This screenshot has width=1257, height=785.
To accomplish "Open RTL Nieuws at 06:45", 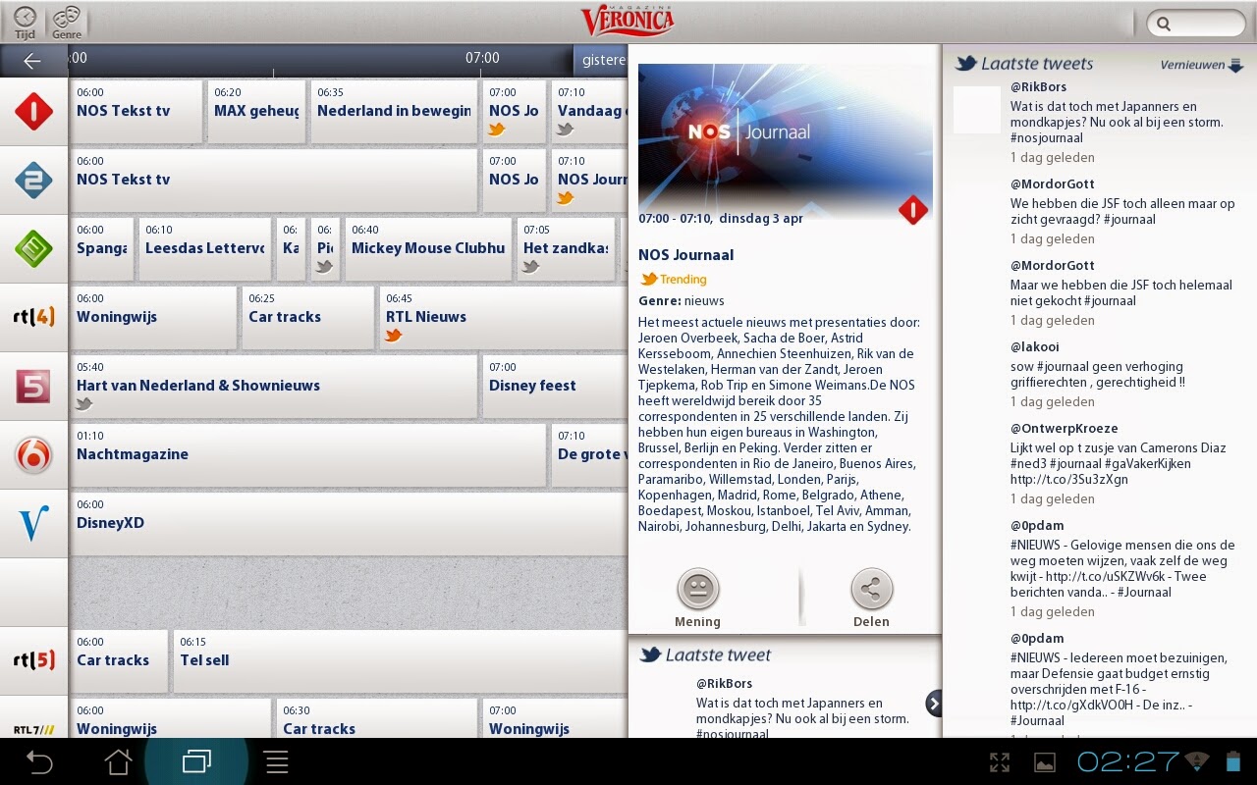I will point(504,318).
